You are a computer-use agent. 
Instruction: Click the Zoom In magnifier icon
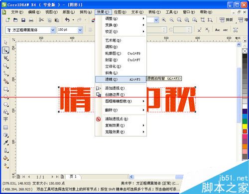(164, 20)
